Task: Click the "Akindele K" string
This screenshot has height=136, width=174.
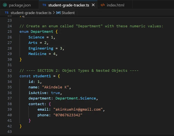Action: (x=55, y=87)
